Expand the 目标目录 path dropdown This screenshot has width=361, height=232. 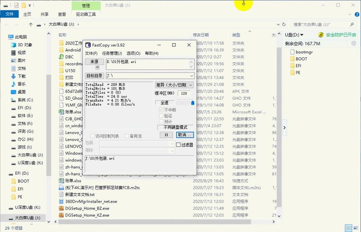(191, 75)
